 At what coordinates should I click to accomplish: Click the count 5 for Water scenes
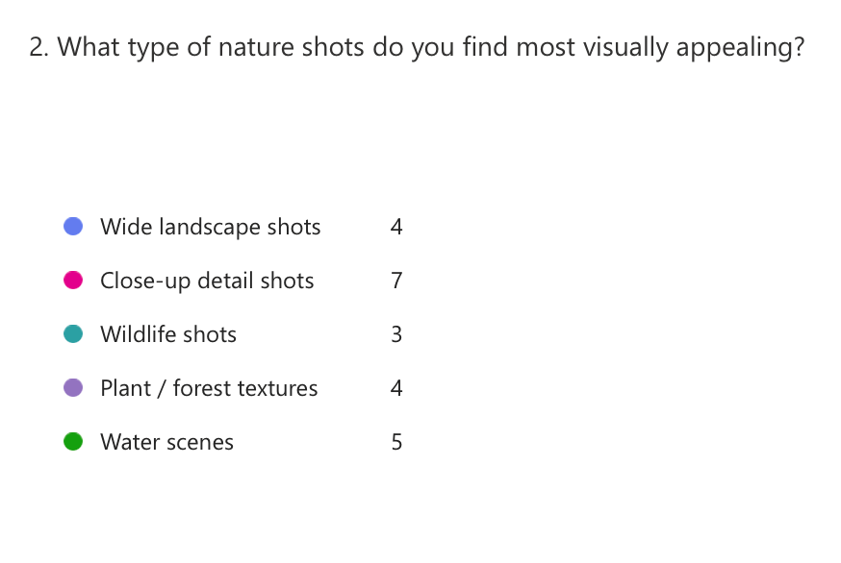click(396, 443)
